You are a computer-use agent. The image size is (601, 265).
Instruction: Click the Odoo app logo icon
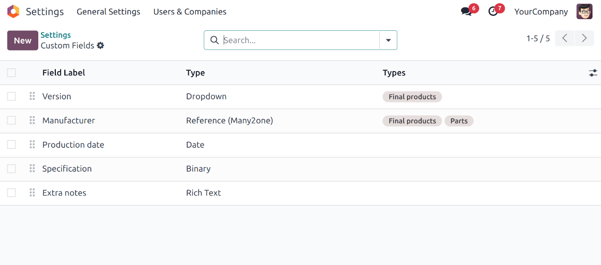pos(13,12)
